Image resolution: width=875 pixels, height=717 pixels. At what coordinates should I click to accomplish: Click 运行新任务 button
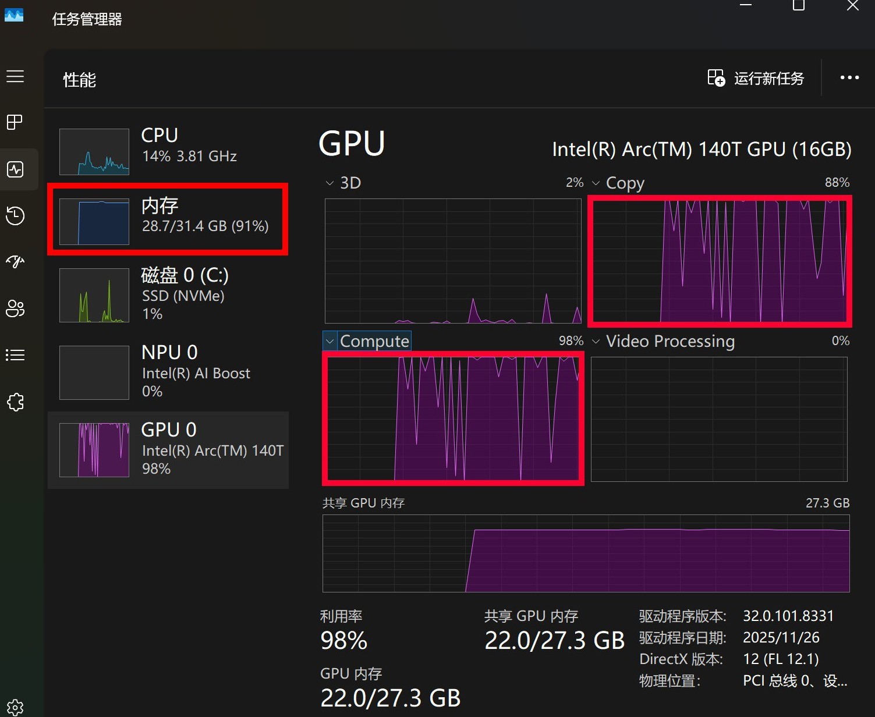click(756, 77)
